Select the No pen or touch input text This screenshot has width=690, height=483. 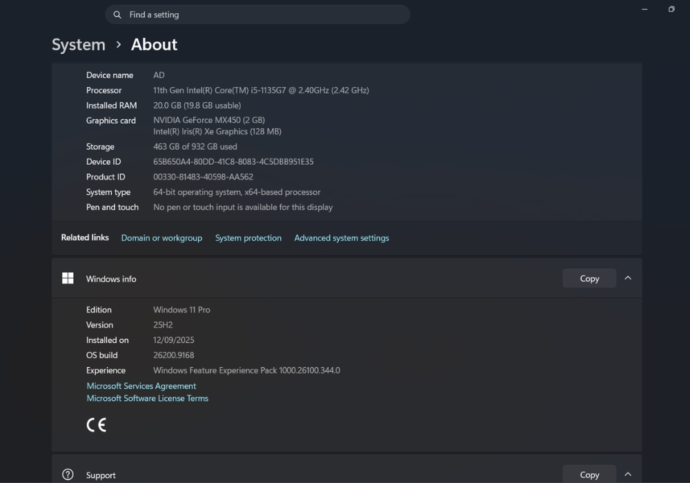pos(243,207)
